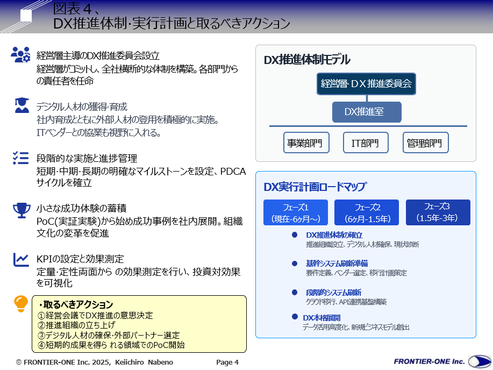Image resolution: width=493 pixels, height=370 pixels.
Task: Click the lightbulb icon on 取るべきアクション box
Action: coord(20,304)
